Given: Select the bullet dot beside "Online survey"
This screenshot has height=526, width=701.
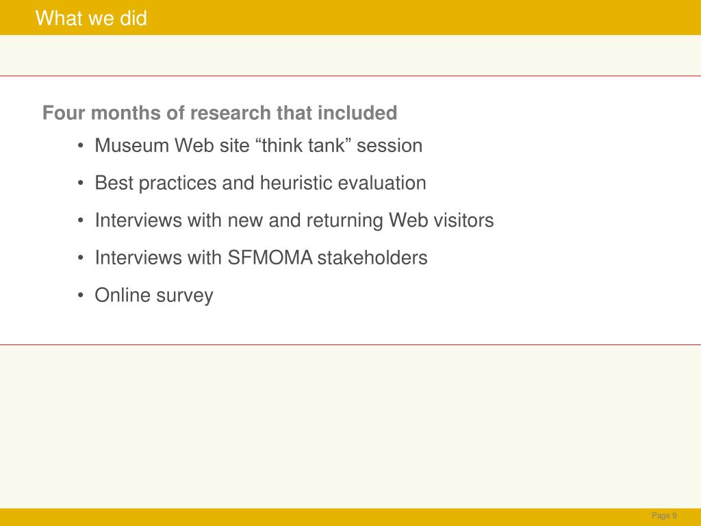Looking at the screenshot, I should (81, 295).
